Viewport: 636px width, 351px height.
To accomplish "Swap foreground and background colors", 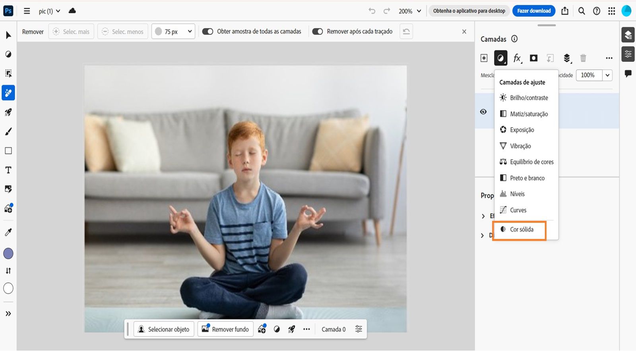I will click(8, 271).
